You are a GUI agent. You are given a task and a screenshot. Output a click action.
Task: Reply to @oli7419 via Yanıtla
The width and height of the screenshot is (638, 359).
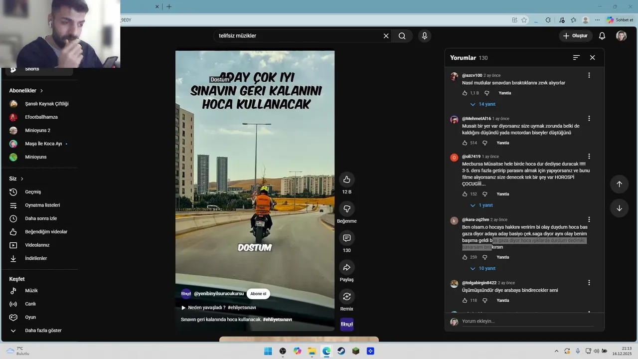click(x=503, y=194)
